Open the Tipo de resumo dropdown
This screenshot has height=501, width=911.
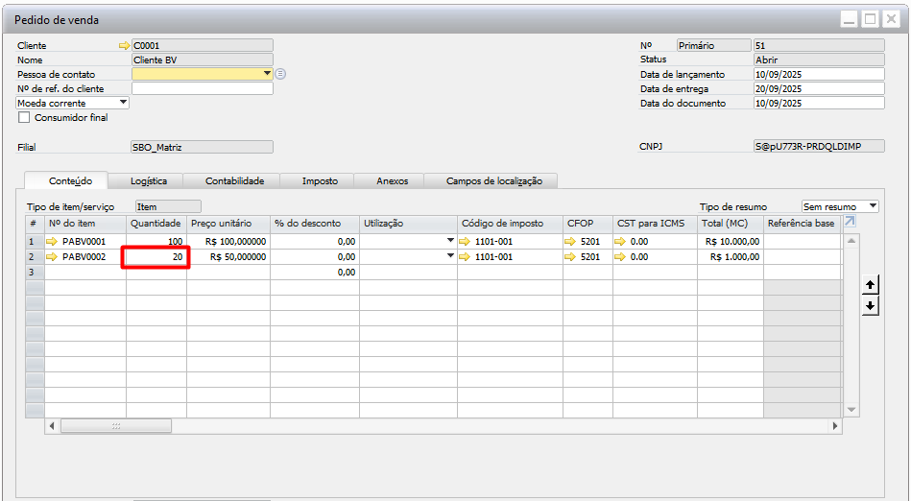pyautogui.click(x=872, y=206)
